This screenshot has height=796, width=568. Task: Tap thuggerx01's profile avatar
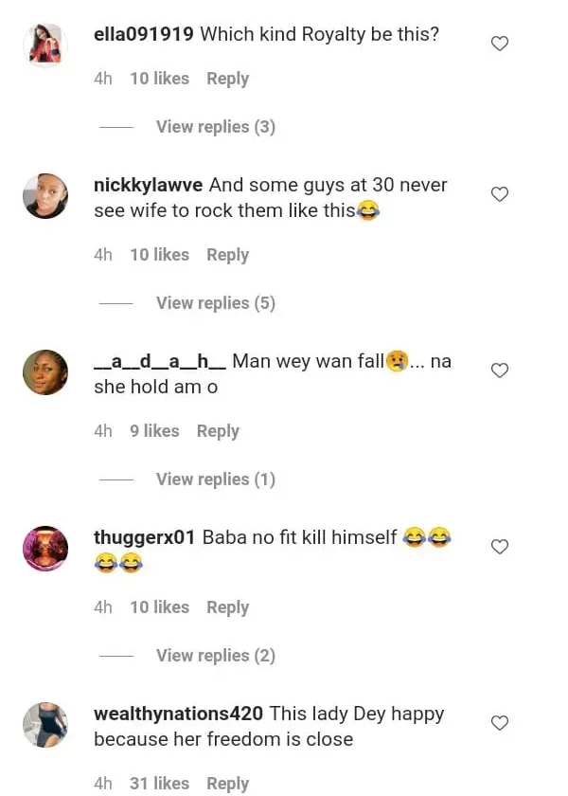(x=45, y=549)
